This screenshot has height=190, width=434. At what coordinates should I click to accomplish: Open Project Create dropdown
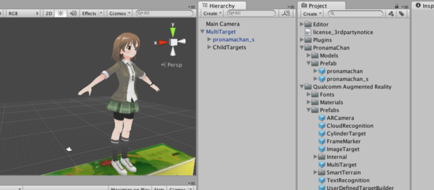pyautogui.click(x=312, y=14)
